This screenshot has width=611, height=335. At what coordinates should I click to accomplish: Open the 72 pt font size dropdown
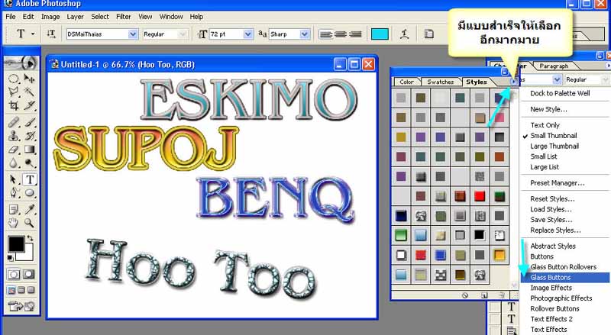tap(247, 34)
